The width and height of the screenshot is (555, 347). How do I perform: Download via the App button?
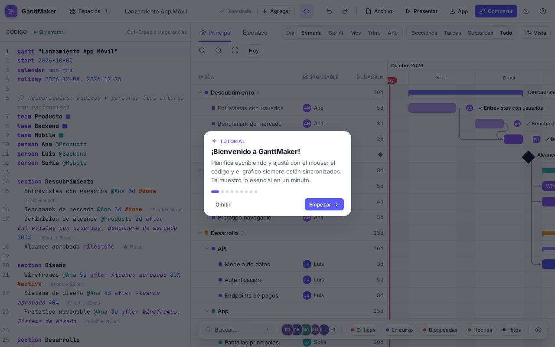click(459, 11)
